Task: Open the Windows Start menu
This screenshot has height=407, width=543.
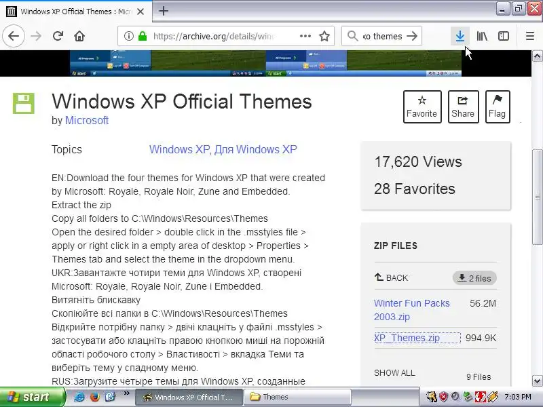Action: click(33, 397)
